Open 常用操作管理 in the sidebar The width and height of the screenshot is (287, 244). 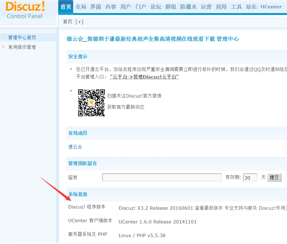(22, 47)
